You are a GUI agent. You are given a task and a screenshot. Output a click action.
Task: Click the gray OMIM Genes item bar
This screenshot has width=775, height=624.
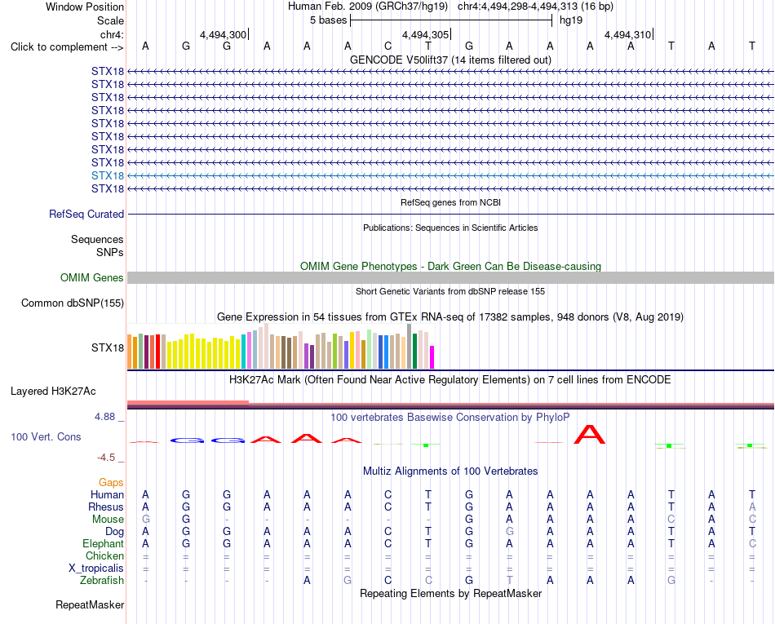(450, 277)
